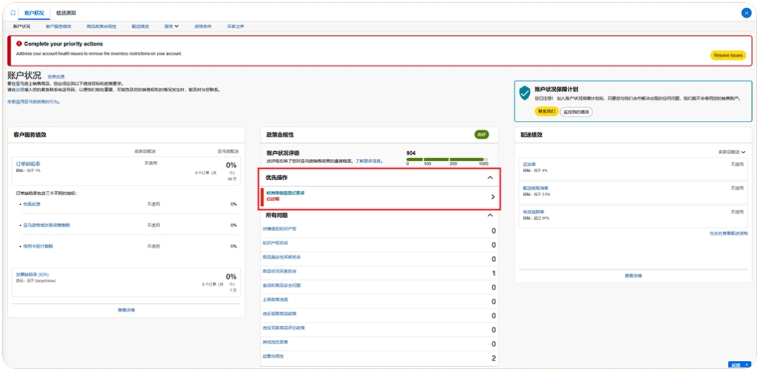Click the Resolve Issues button
This screenshot has width=759, height=371.
[x=728, y=55]
